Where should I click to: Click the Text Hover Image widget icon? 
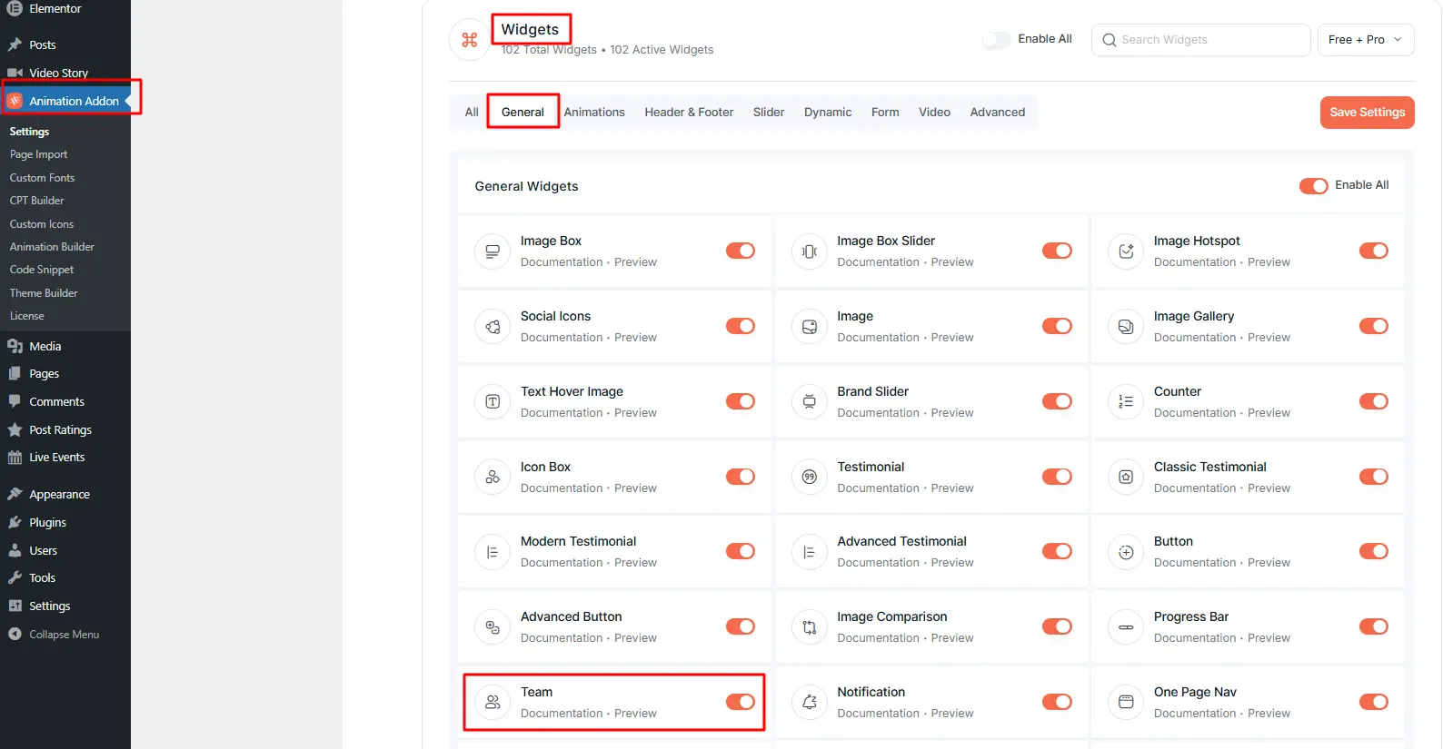coord(493,401)
